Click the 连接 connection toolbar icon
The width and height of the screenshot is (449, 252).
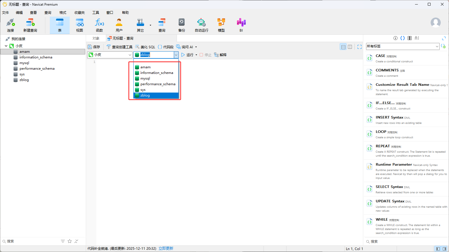pos(10,25)
